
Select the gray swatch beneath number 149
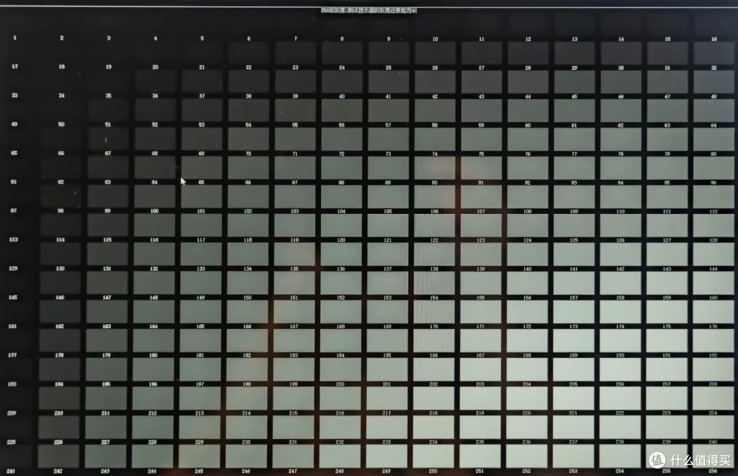(x=200, y=312)
